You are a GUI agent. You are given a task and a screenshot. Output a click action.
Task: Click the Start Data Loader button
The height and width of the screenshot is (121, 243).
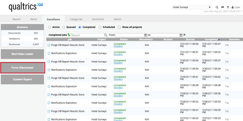point(22,54)
